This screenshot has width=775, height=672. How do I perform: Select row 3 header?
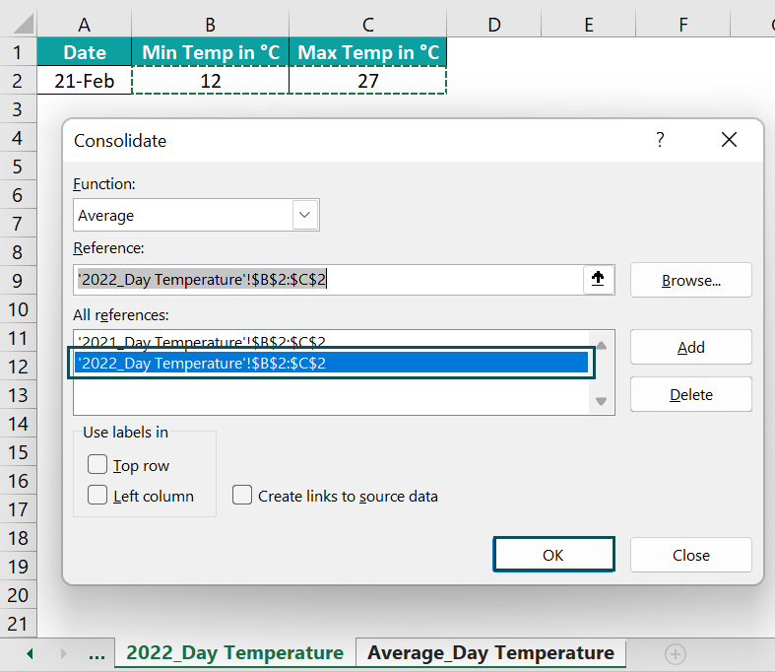pos(18,109)
